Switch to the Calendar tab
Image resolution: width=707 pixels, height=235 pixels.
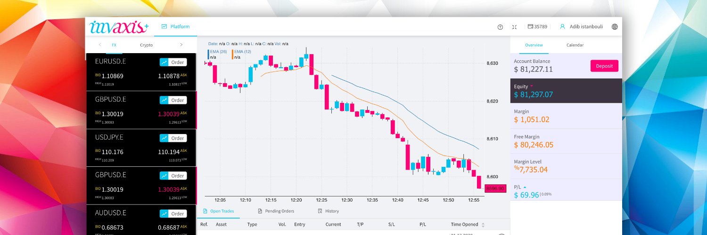(x=575, y=45)
